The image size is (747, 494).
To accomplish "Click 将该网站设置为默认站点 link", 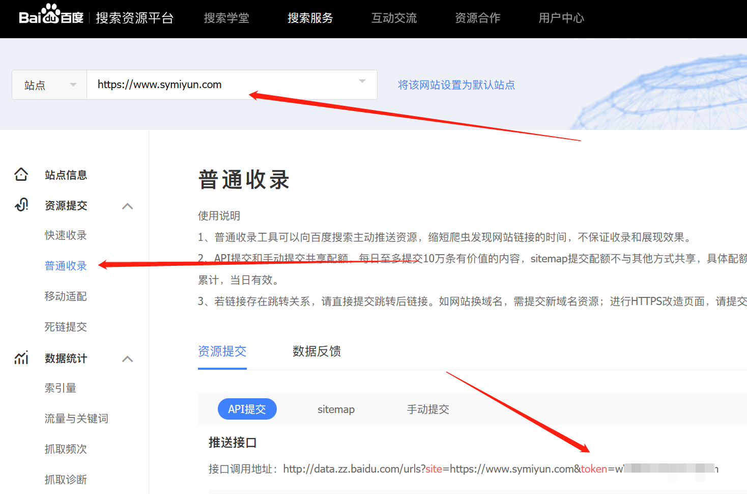I will pos(456,85).
